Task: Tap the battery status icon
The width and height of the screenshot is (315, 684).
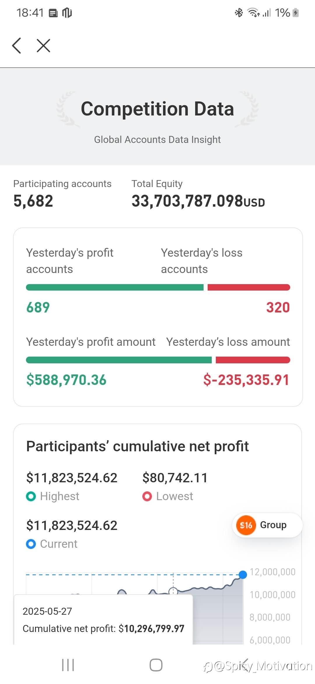Action: point(295,13)
